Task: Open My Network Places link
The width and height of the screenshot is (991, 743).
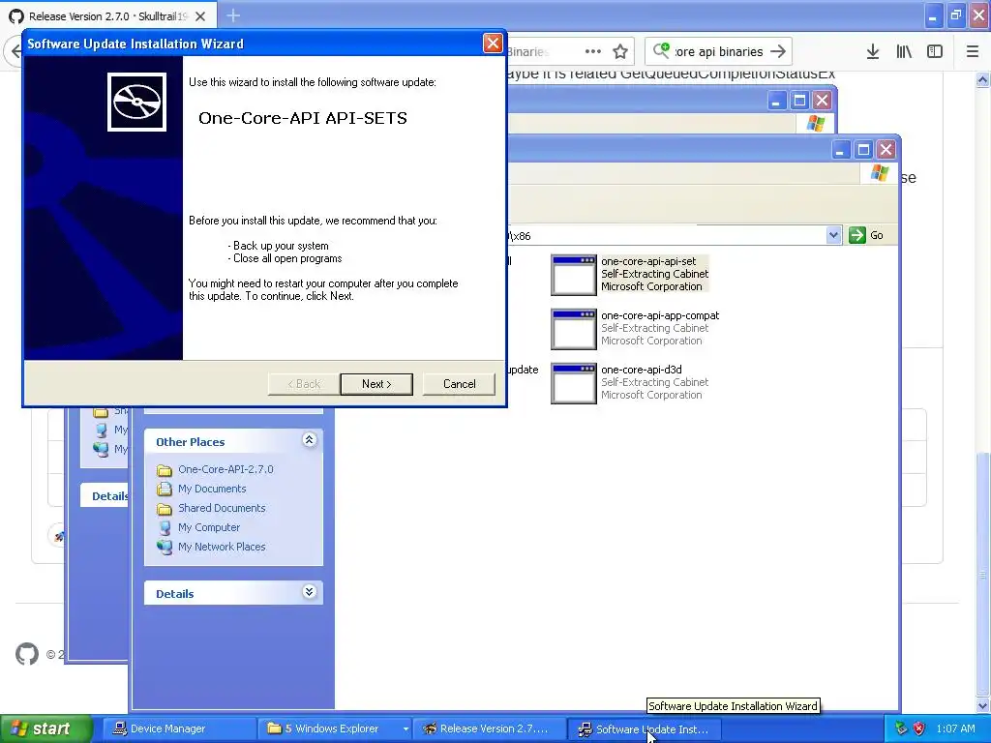Action: [222, 547]
